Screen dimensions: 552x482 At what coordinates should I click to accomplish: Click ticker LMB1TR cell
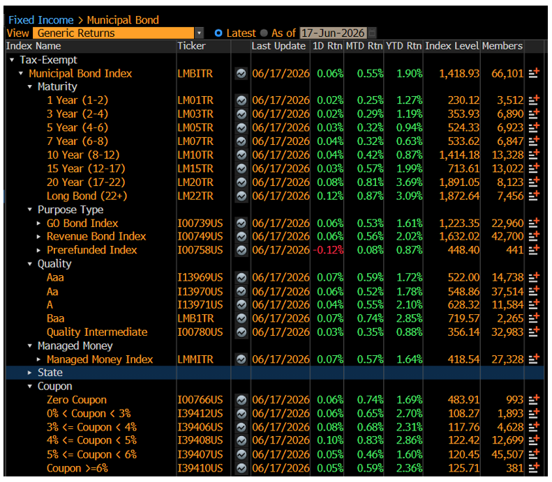click(195, 318)
